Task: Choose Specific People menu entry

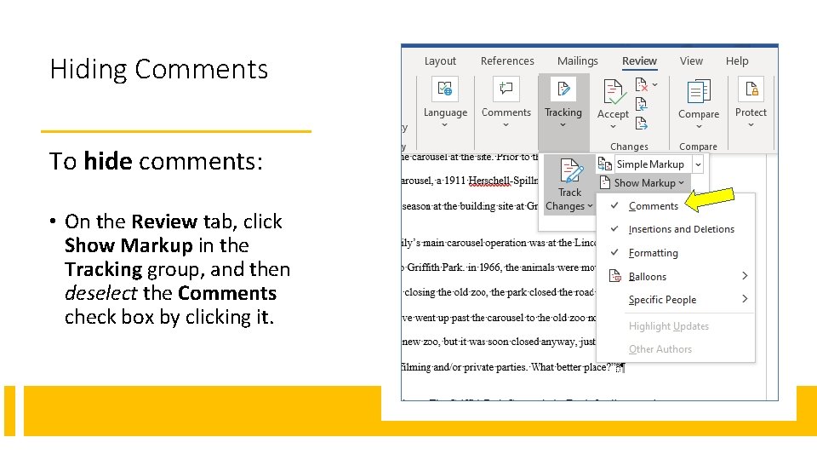Action: 662,299
